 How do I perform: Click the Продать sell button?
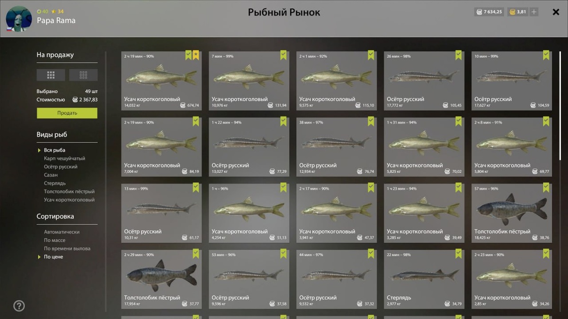pos(67,113)
